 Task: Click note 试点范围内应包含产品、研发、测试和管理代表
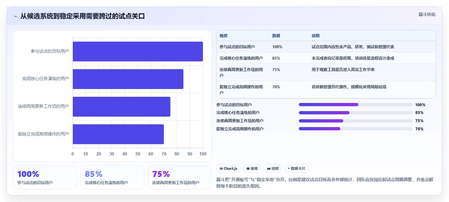point(353,47)
